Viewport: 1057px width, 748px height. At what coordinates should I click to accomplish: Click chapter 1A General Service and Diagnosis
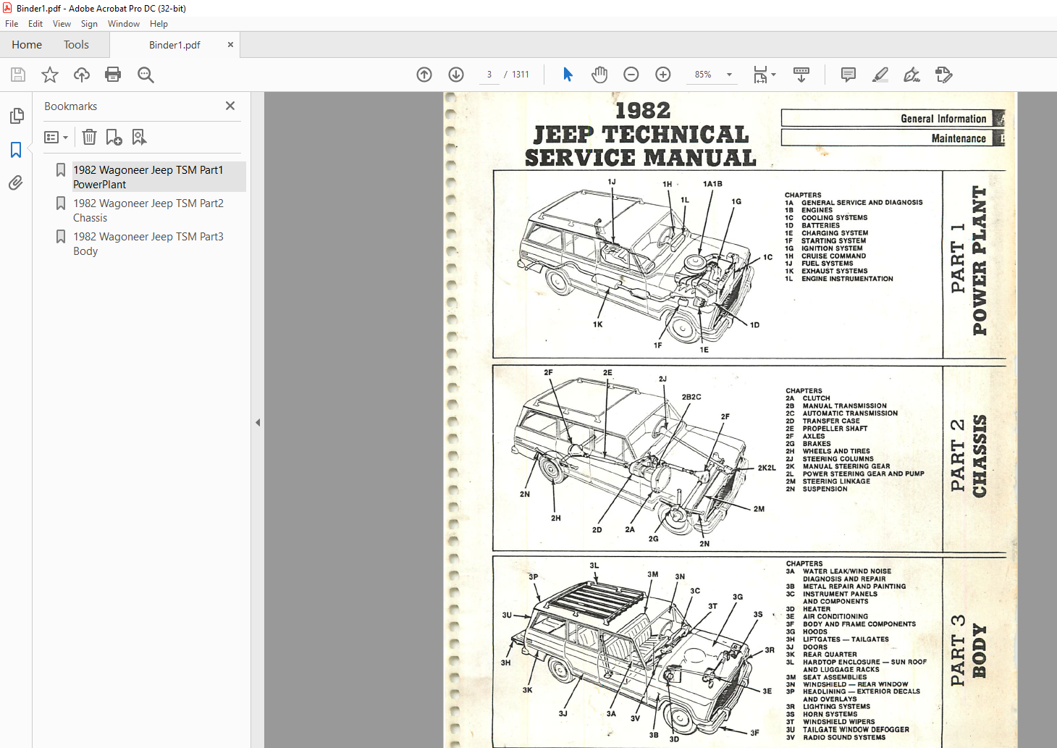(854, 203)
